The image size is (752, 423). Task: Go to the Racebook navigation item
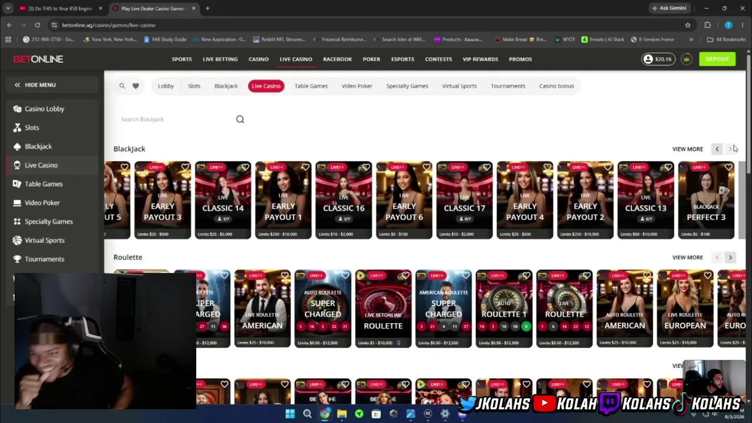[337, 59]
